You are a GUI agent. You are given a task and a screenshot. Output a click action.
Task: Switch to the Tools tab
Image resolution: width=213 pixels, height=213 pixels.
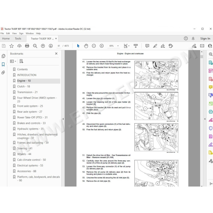[x=18, y=39]
